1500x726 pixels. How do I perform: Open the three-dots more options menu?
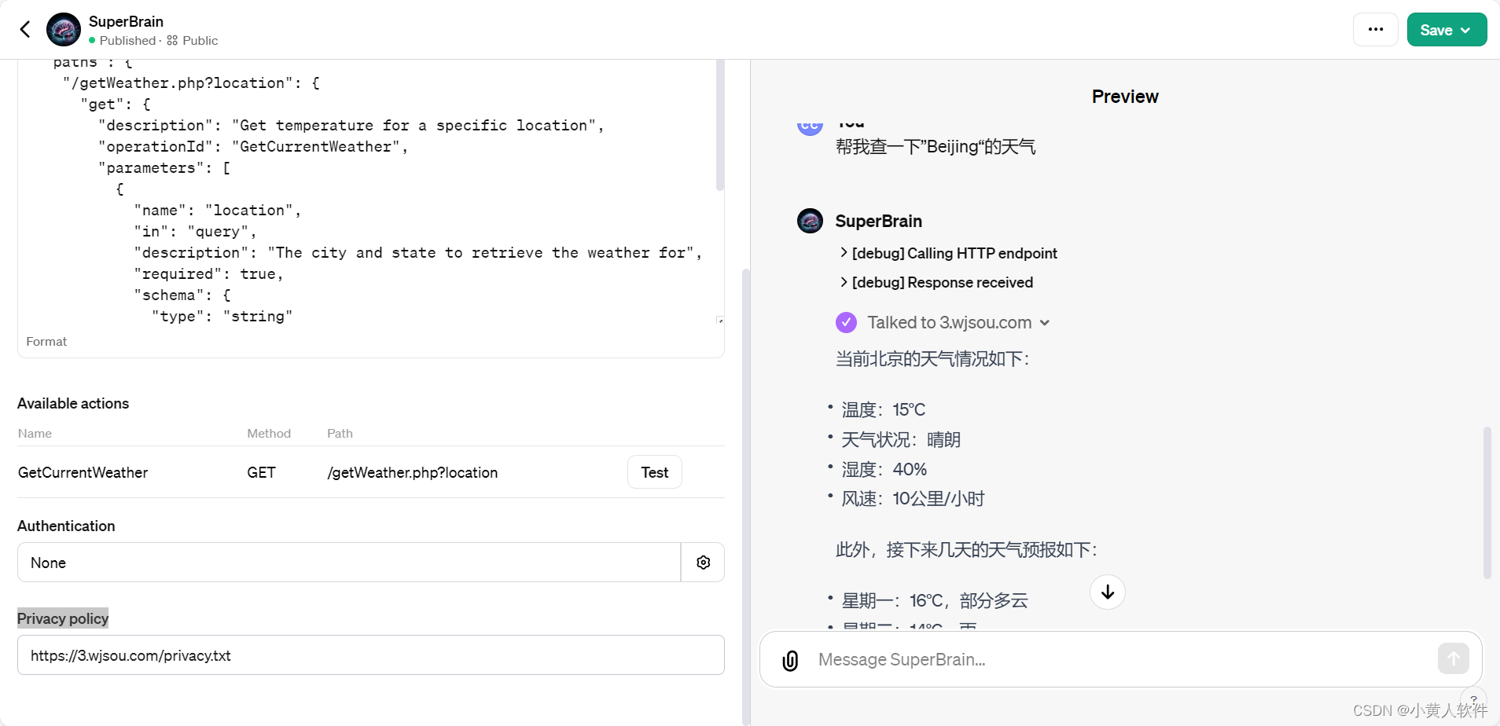(x=1375, y=30)
